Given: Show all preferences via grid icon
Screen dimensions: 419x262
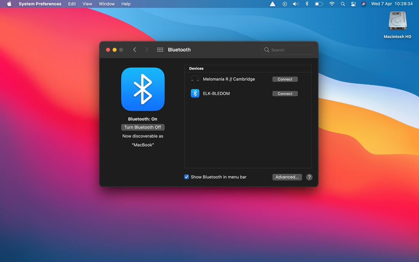Looking at the screenshot, I should click(x=160, y=50).
